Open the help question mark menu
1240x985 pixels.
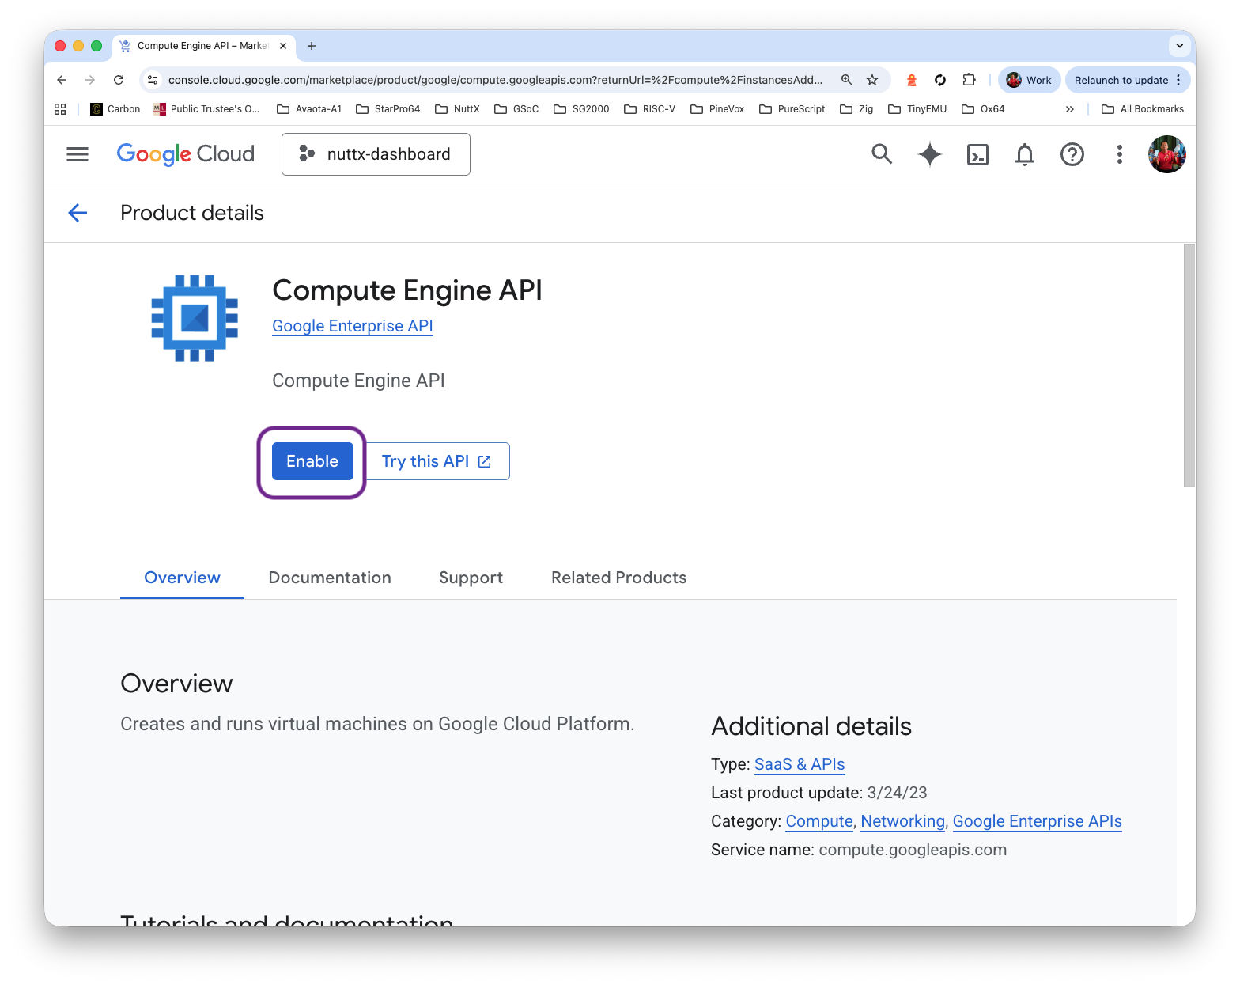1072,154
